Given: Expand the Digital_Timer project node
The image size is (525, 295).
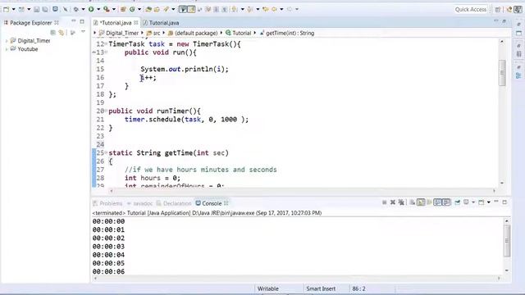Looking at the screenshot, I should tap(7, 41).
